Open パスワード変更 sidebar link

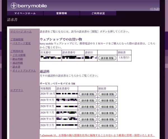point(22,43)
